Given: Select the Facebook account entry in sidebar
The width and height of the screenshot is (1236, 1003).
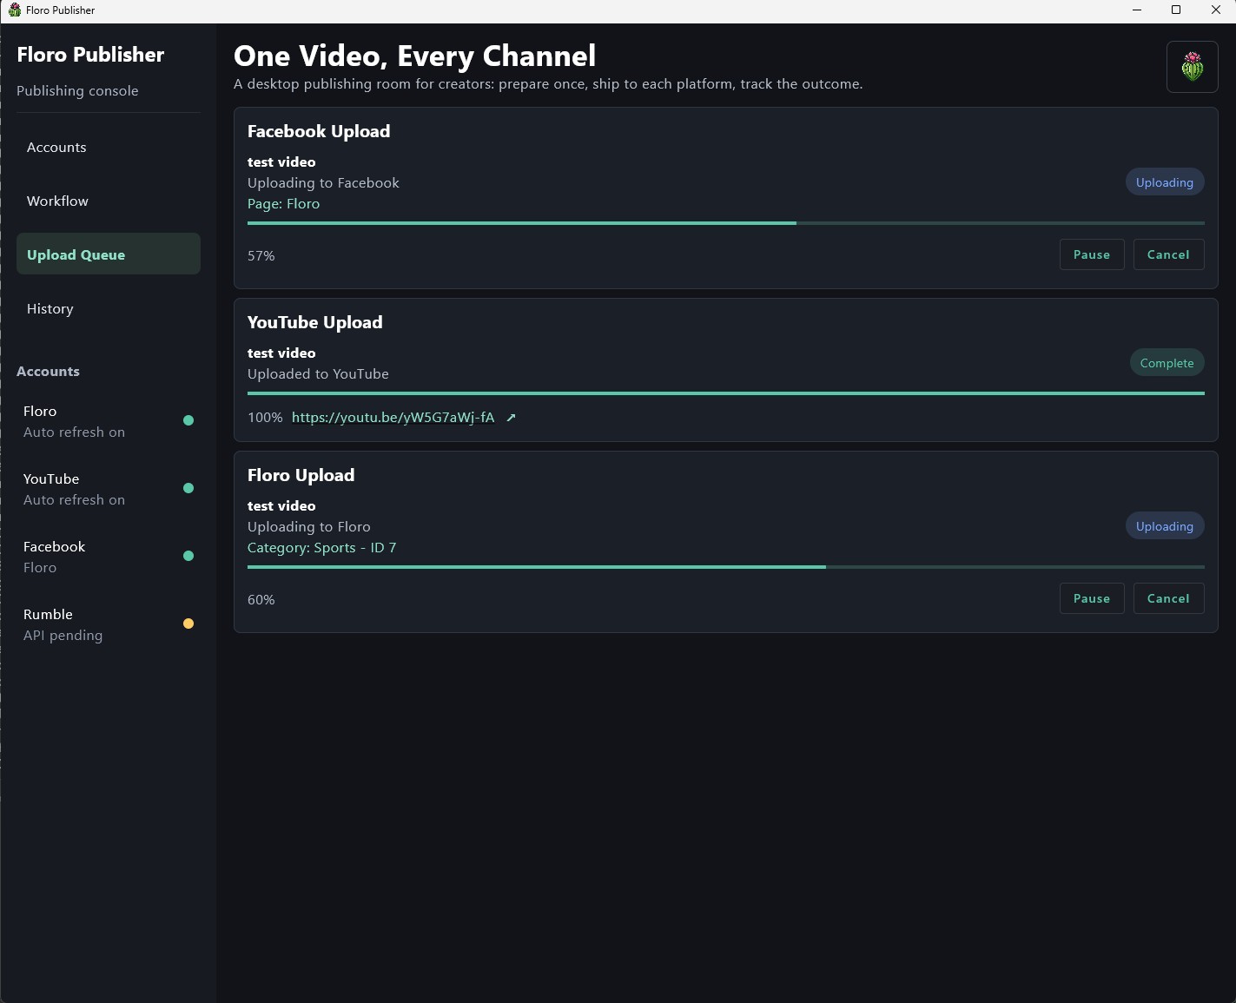Looking at the screenshot, I should tap(109, 557).
